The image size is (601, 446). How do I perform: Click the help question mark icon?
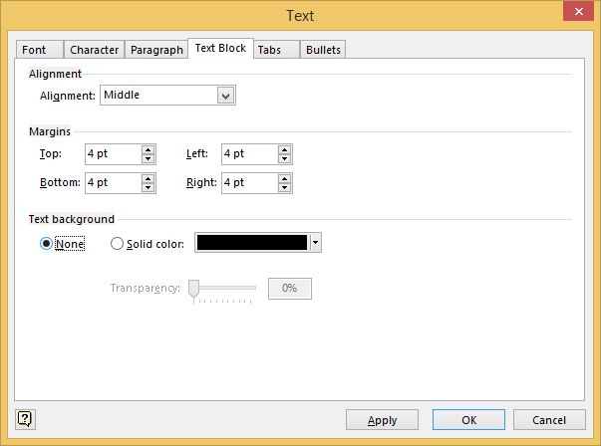[x=25, y=419]
